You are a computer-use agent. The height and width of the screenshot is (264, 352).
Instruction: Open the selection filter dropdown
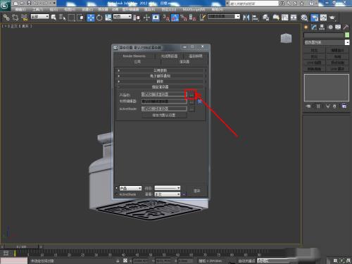[x=40, y=16]
